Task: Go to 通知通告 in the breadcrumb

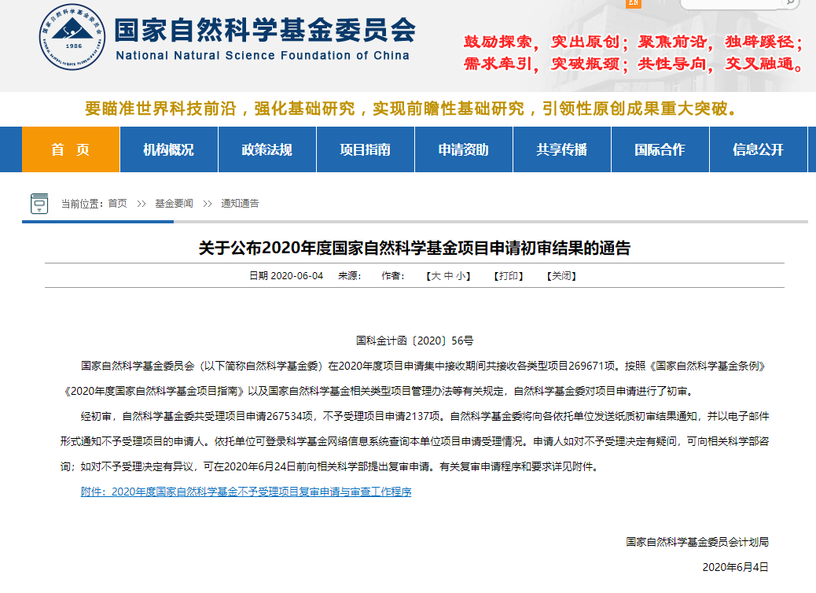Action: tap(240, 204)
